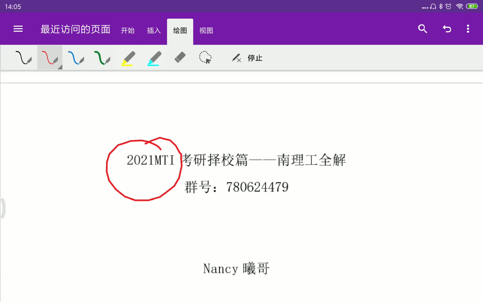This screenshot has width=483, height=302.
Task: Tap the Bluetooth status icon
Action: click(x=441, y=6)
